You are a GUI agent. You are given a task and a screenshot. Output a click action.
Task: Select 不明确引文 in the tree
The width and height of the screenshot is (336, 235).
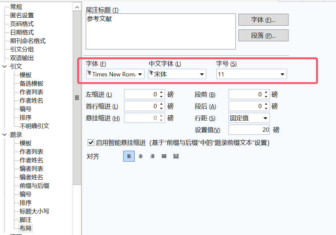(34, 126)
